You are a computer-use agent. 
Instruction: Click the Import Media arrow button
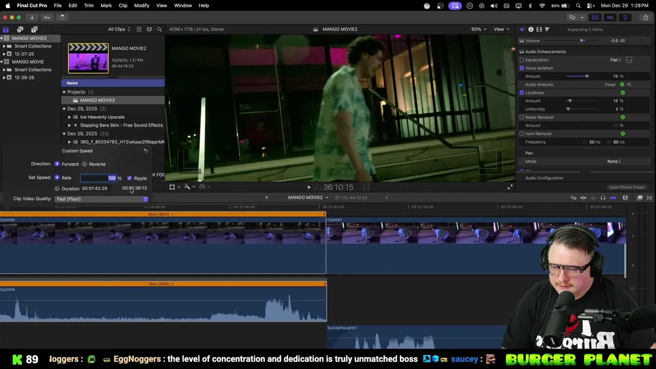click(x=32, y=17)
